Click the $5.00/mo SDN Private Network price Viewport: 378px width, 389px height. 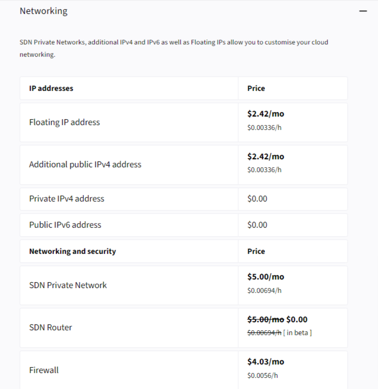(266, 277)
